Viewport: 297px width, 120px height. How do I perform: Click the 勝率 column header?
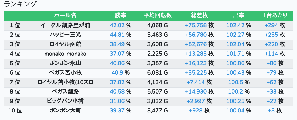120,16
